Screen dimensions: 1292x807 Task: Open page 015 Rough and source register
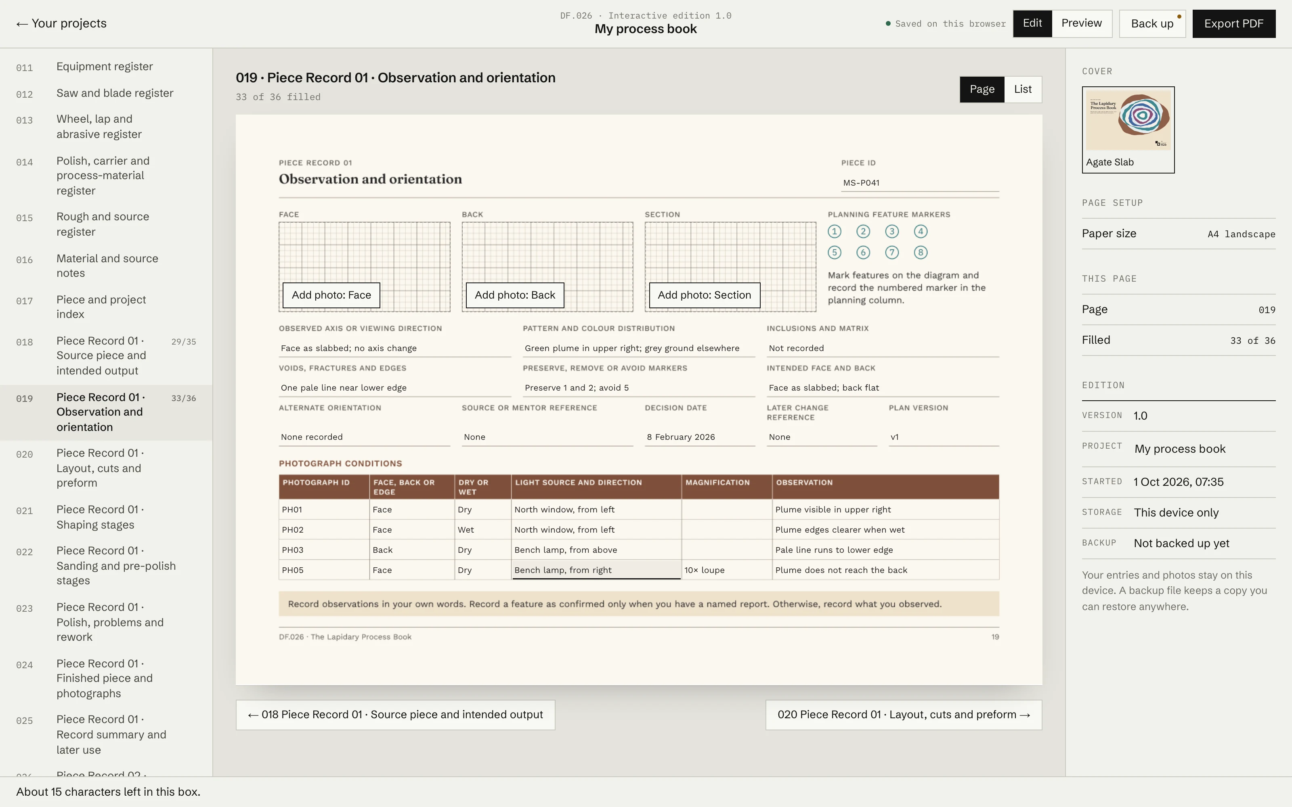pyautogui.click(x=106, y=224)
